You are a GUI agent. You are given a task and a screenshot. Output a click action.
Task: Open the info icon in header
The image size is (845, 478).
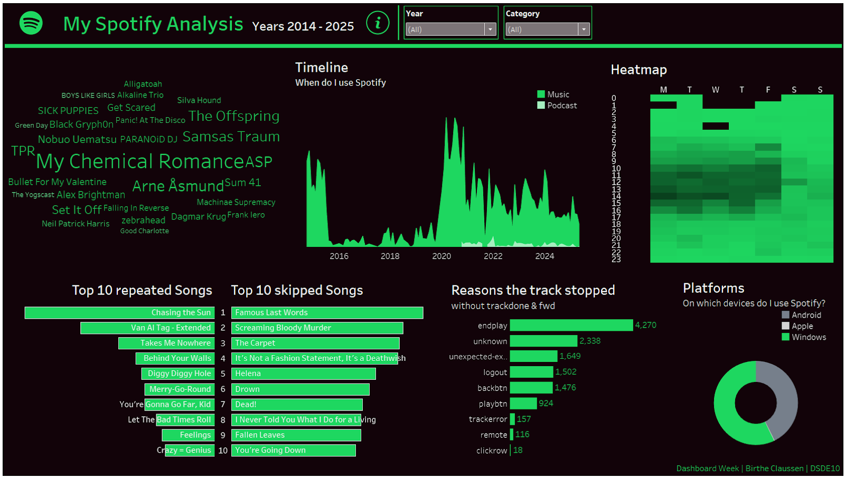pyautogui.click(x=378, y=23)
